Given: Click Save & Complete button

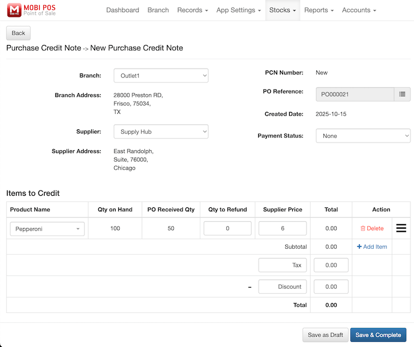Looking at the screenshot, I should click(378, 335).
